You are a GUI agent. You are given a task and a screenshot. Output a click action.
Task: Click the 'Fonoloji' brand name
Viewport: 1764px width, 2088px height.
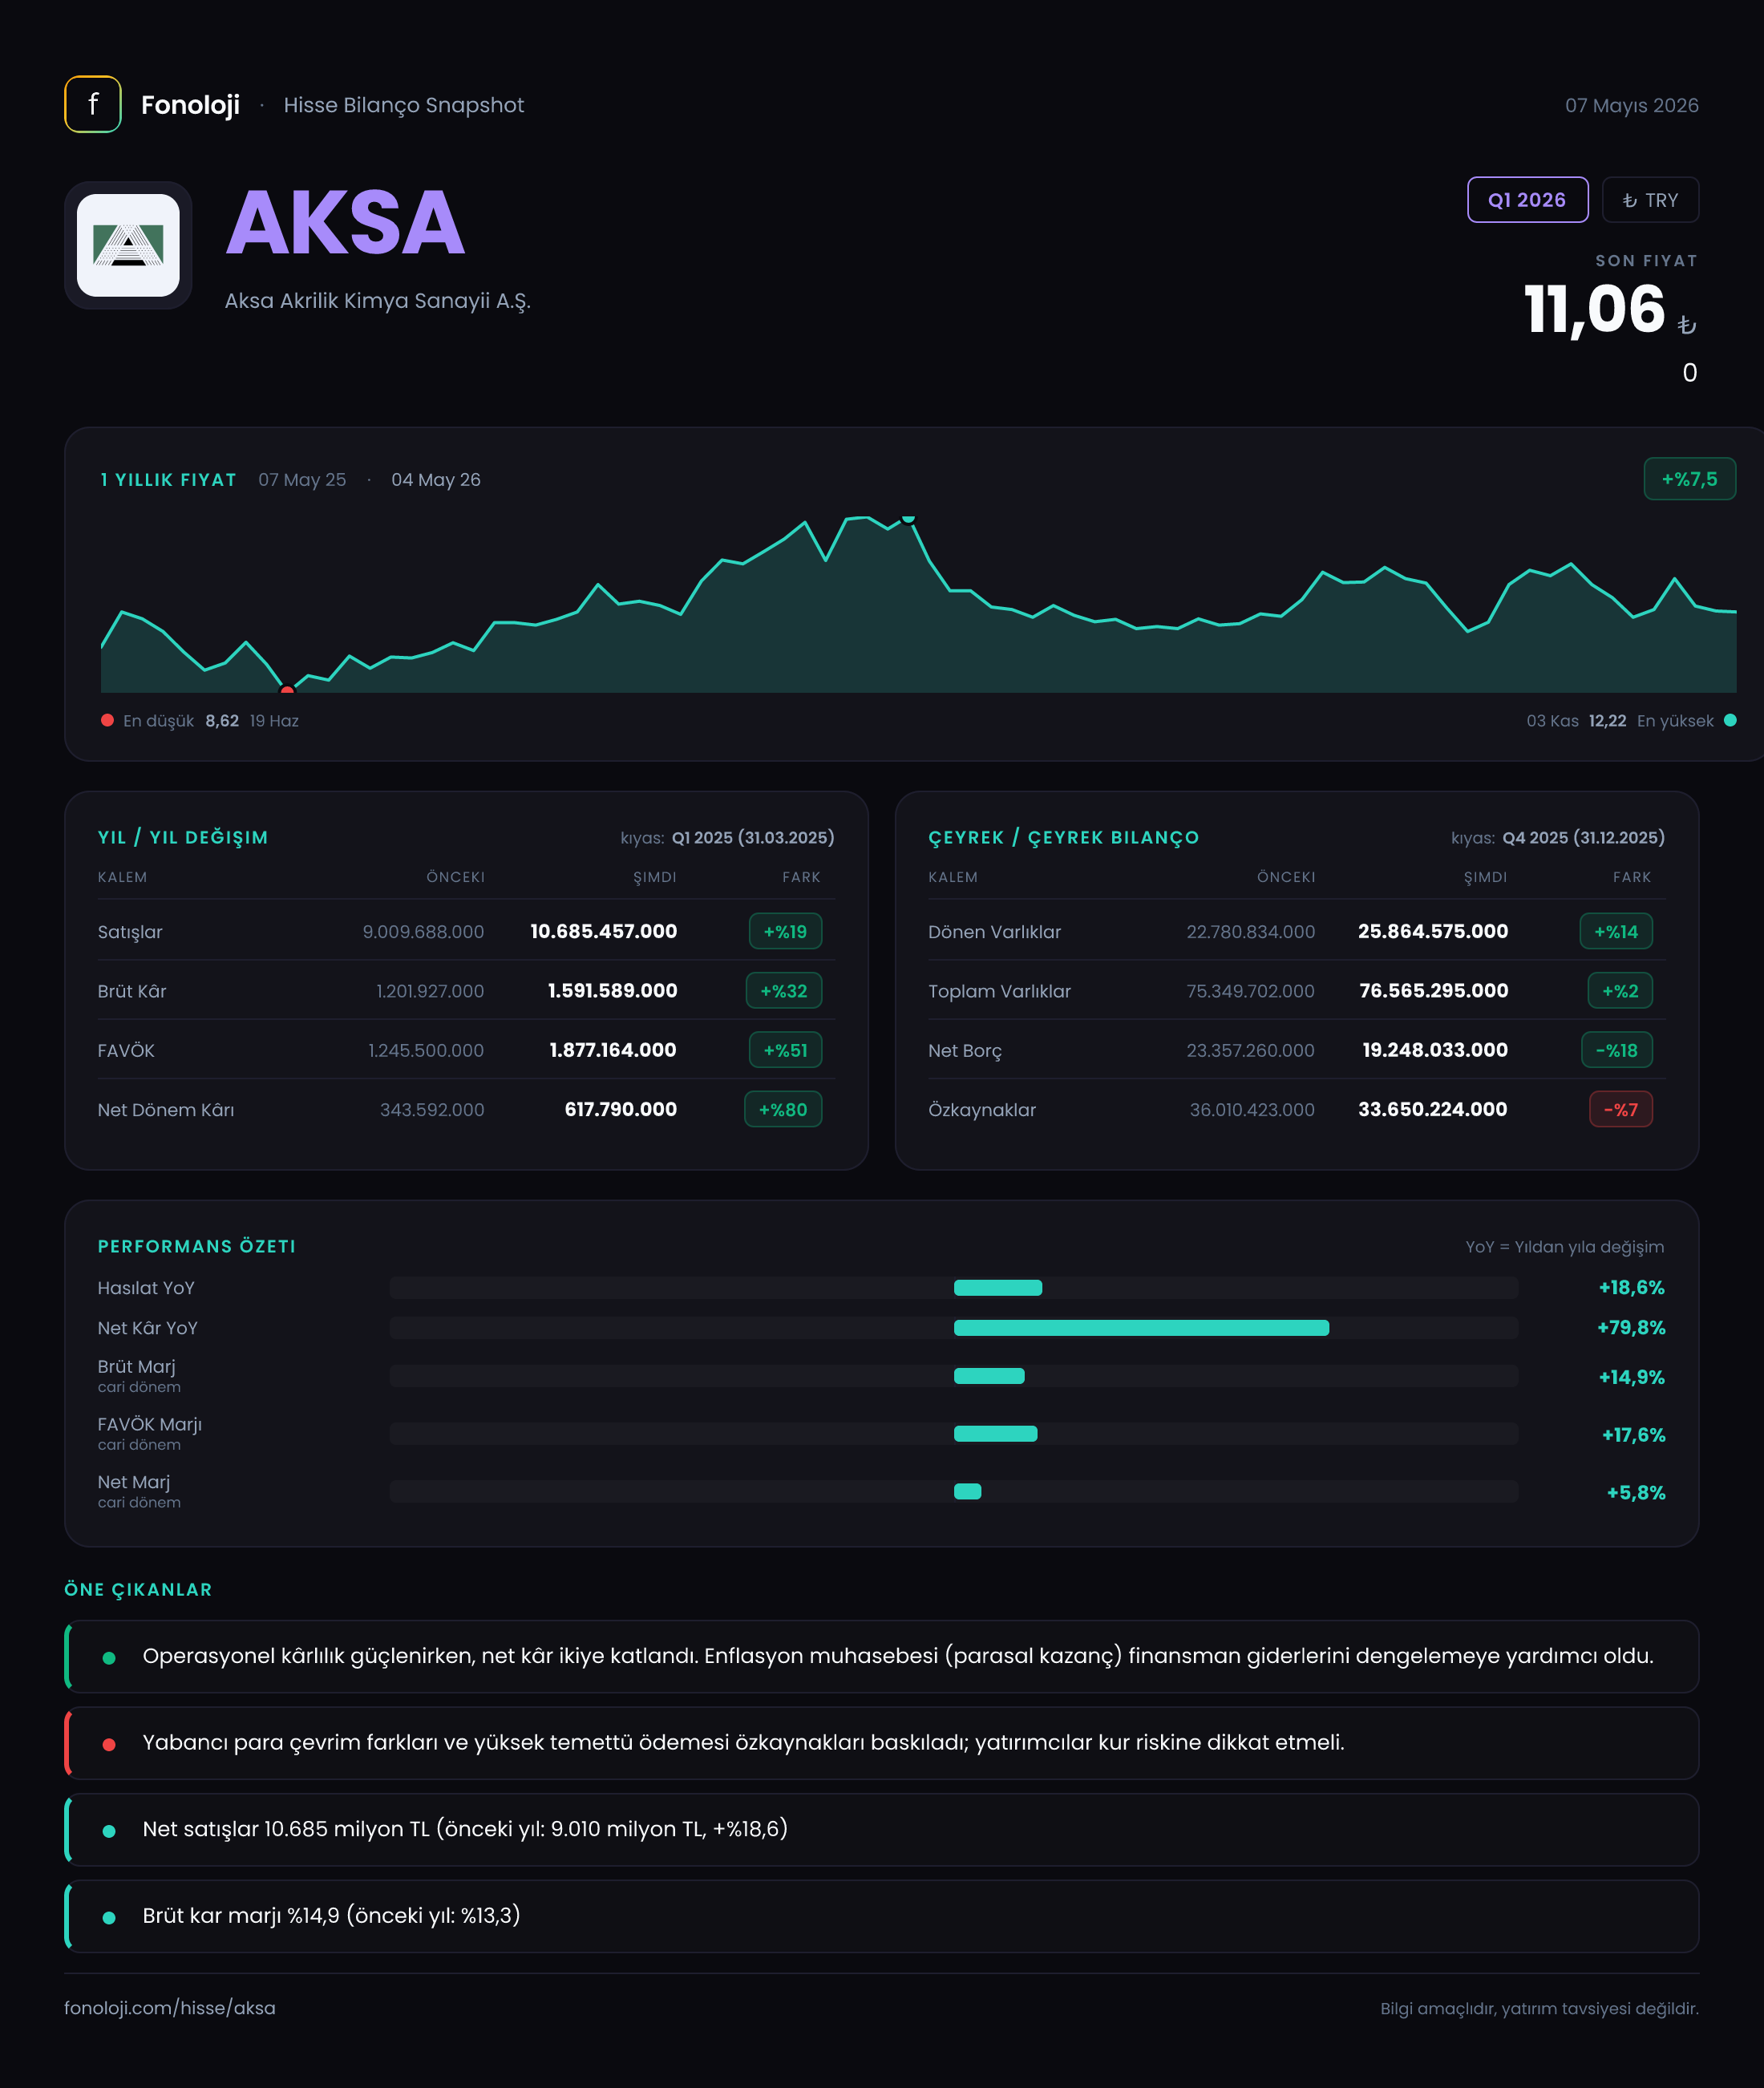coord(190,105)
